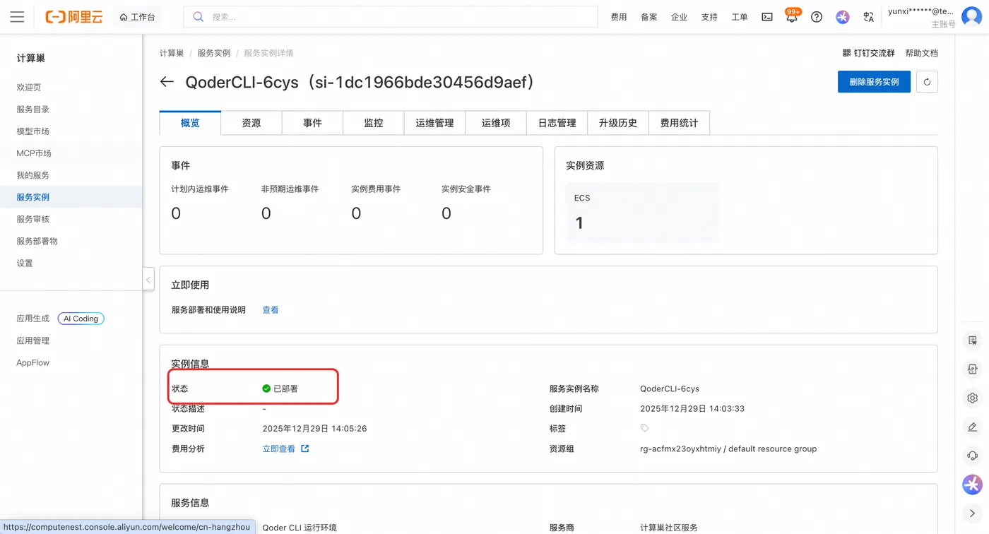
Task: Open the 帮助文档 link
Action: [x=922, y=53]
